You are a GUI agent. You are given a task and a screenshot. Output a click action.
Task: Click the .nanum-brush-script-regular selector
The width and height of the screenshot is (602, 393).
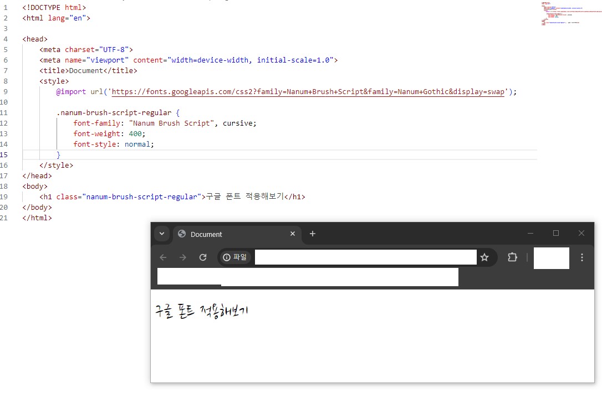114,113
